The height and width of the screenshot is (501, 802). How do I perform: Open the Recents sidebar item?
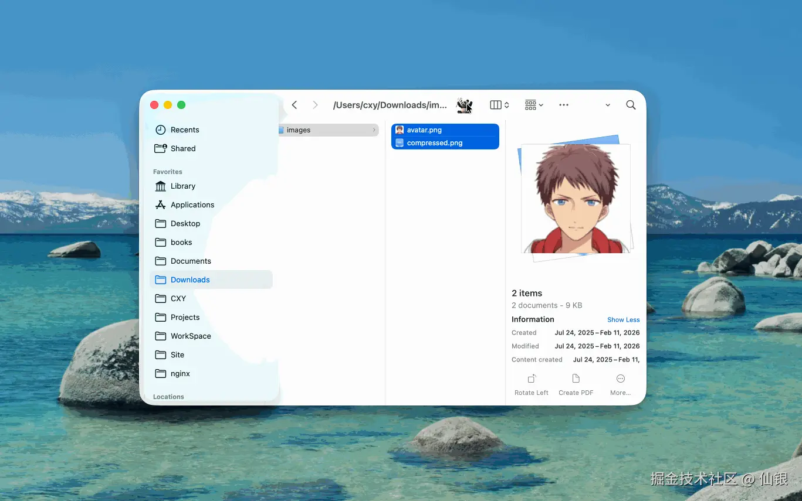point(184,129)
